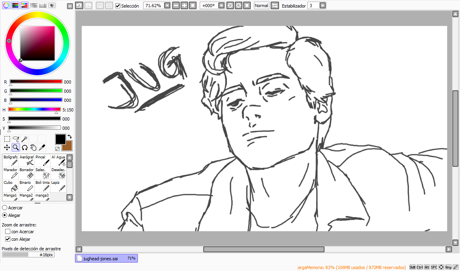Choose the Selec. selection pen
460x273 pixels.
[42, 173]
